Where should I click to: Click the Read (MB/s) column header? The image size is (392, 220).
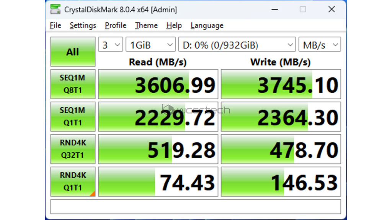point(158,62)
